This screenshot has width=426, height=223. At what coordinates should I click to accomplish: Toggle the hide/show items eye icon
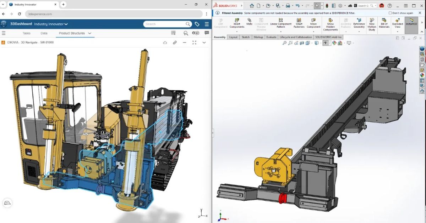tap(325, 43)
